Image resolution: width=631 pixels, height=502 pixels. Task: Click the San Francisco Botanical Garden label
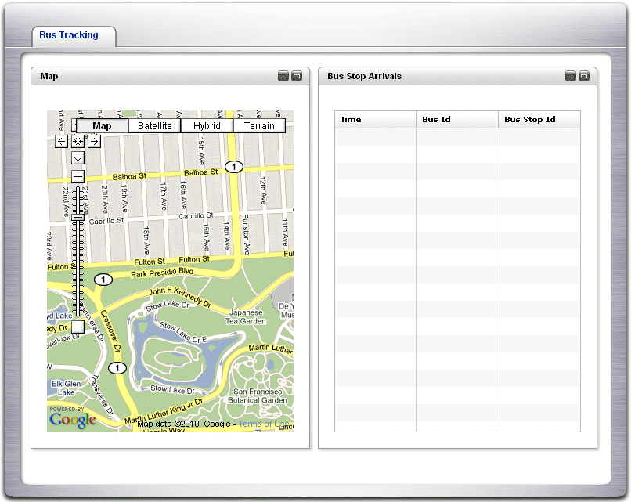click(258, 395)
